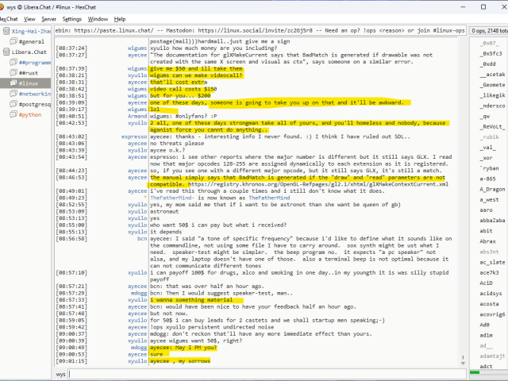508x381 pixels.
Task: Click the Xing-Hai-Zhao server icon
Action: click(6, 31)
